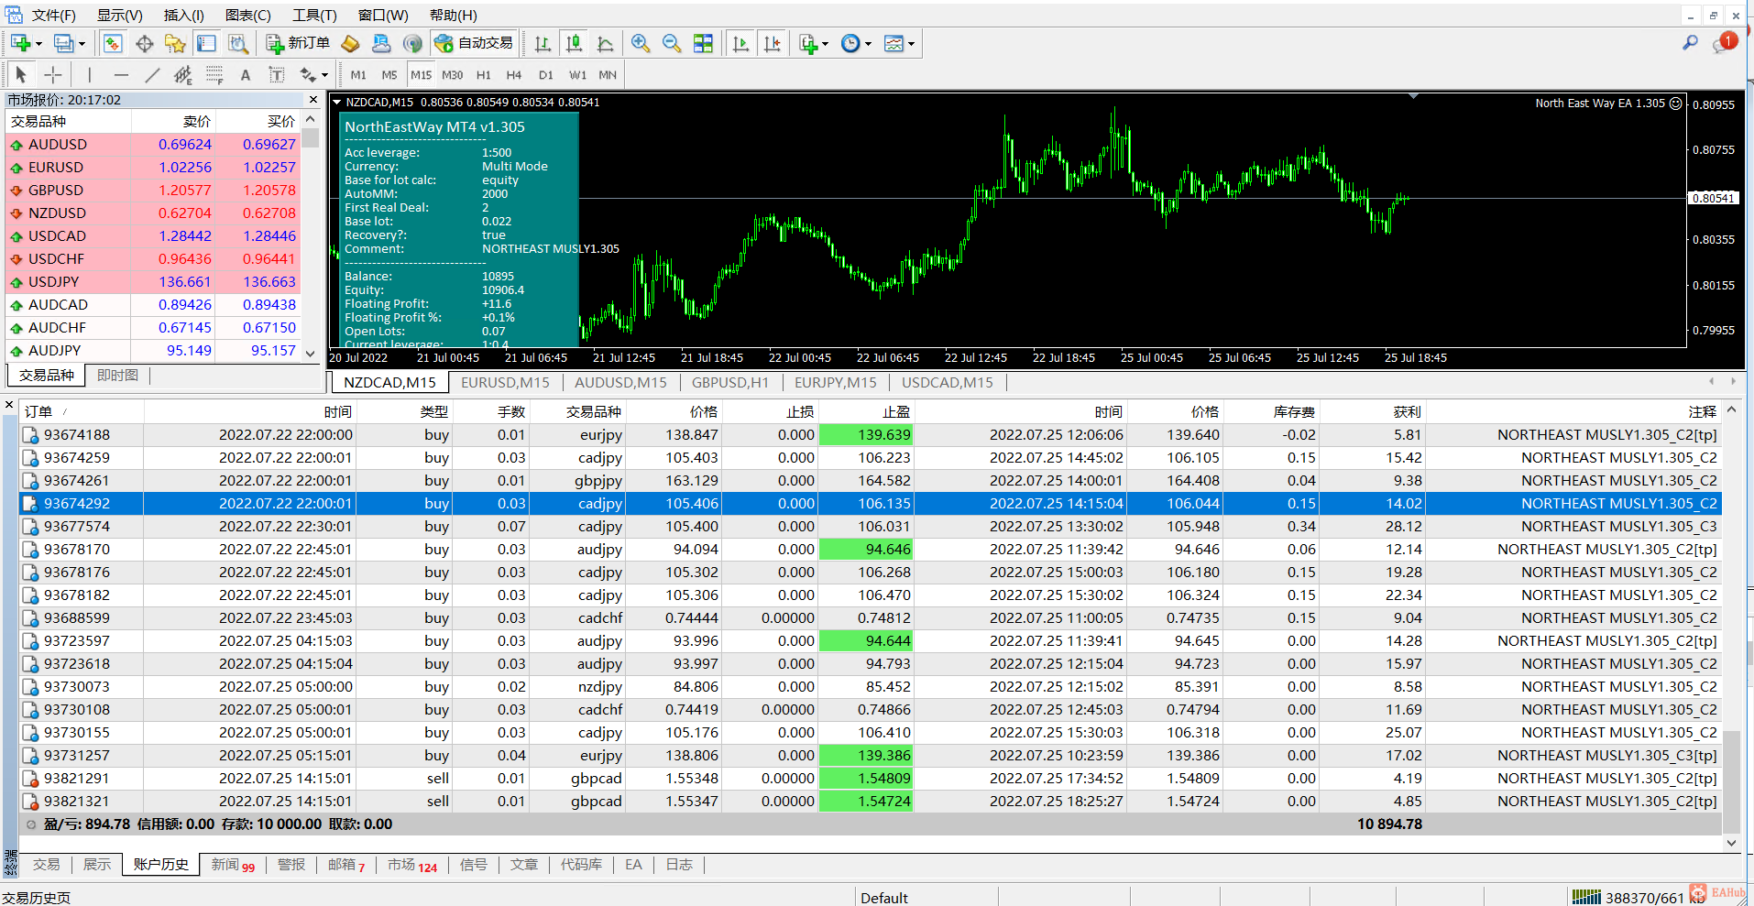Open the 插入(I) menu

[x=184, y=16]
